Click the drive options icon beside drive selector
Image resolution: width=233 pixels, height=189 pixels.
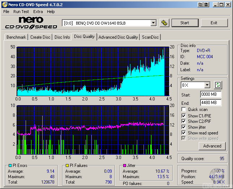164,23
